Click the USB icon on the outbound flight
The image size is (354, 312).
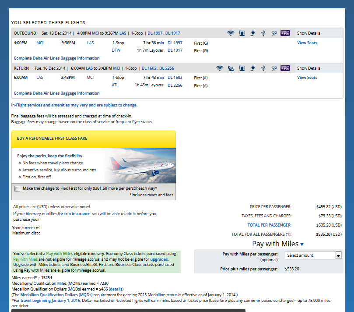point(263,33)
